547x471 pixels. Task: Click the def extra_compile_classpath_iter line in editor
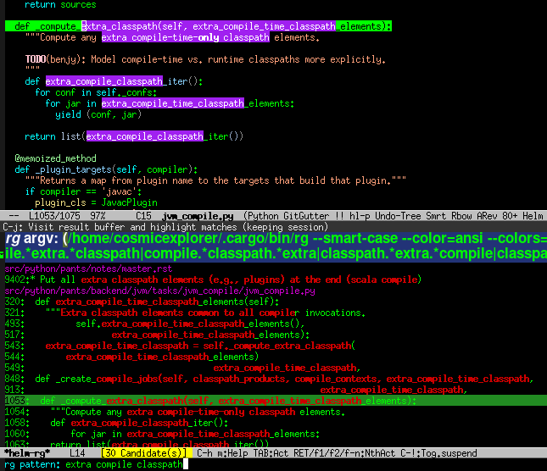click(114, 81)
